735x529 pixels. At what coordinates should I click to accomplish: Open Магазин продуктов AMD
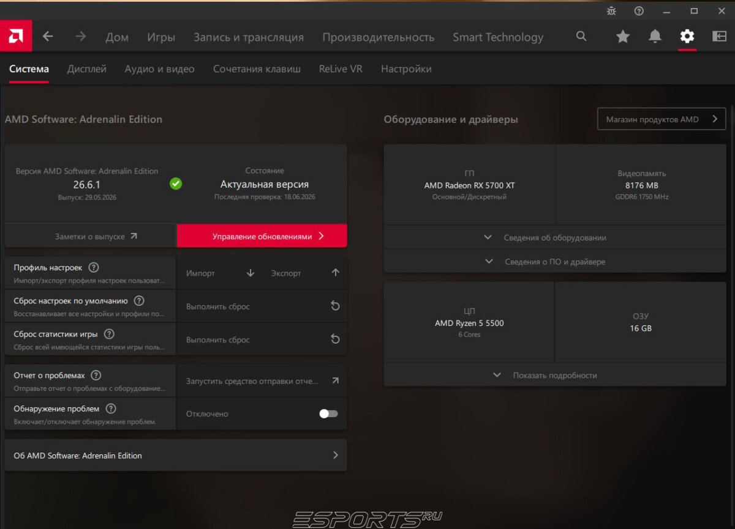click(661, 119)
